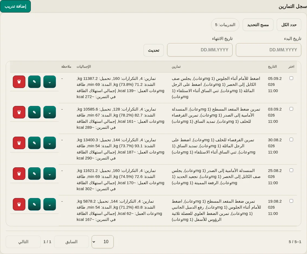Click the التدريبات: 5 counter pill

225,25
